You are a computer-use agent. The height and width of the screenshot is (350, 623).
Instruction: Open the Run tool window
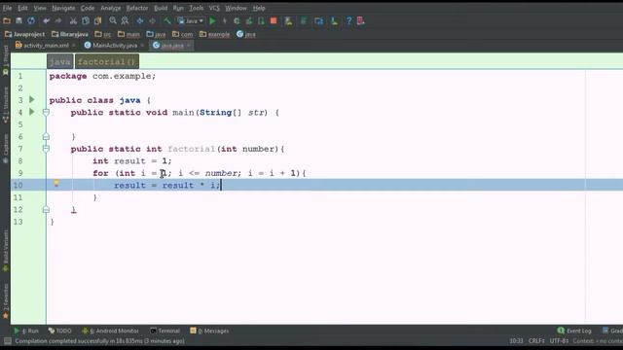(x=26, y=331)
